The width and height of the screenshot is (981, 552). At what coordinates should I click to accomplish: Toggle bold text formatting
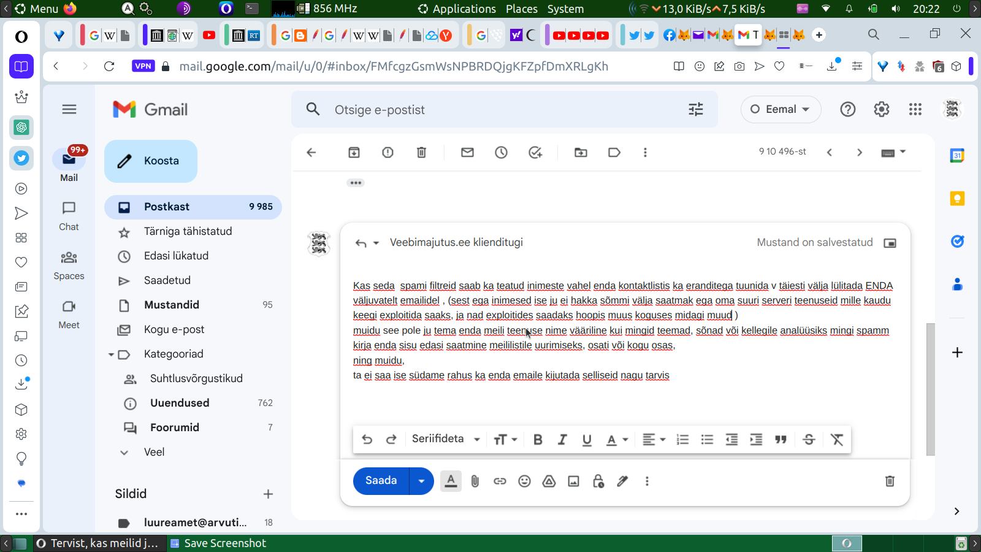point(538,439)
